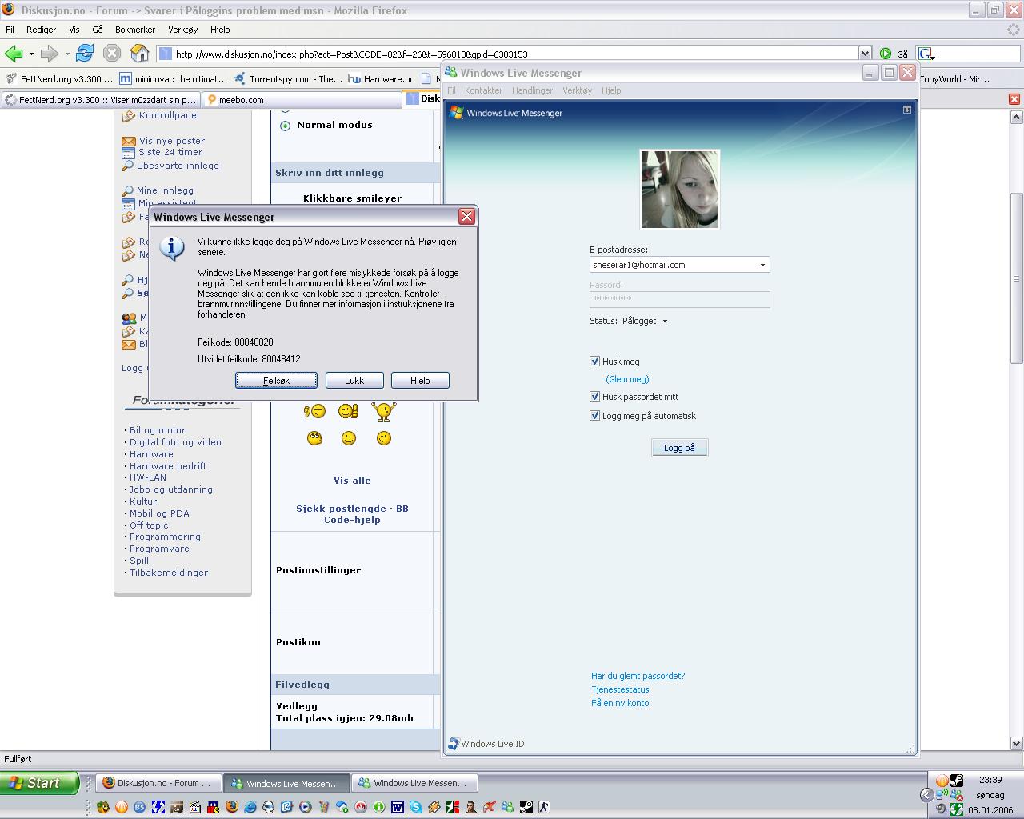Click the Lukk button in error dialog
Image resolution: width=1024 pixels, height=819 pixels.
(354, 381)
